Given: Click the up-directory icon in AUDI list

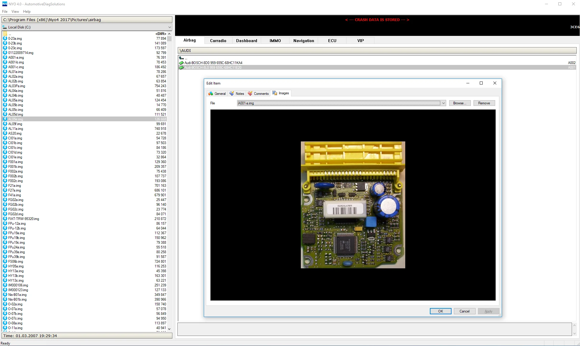Looking at the screenshot, I should pyautogui.click(x=181, y=58).
